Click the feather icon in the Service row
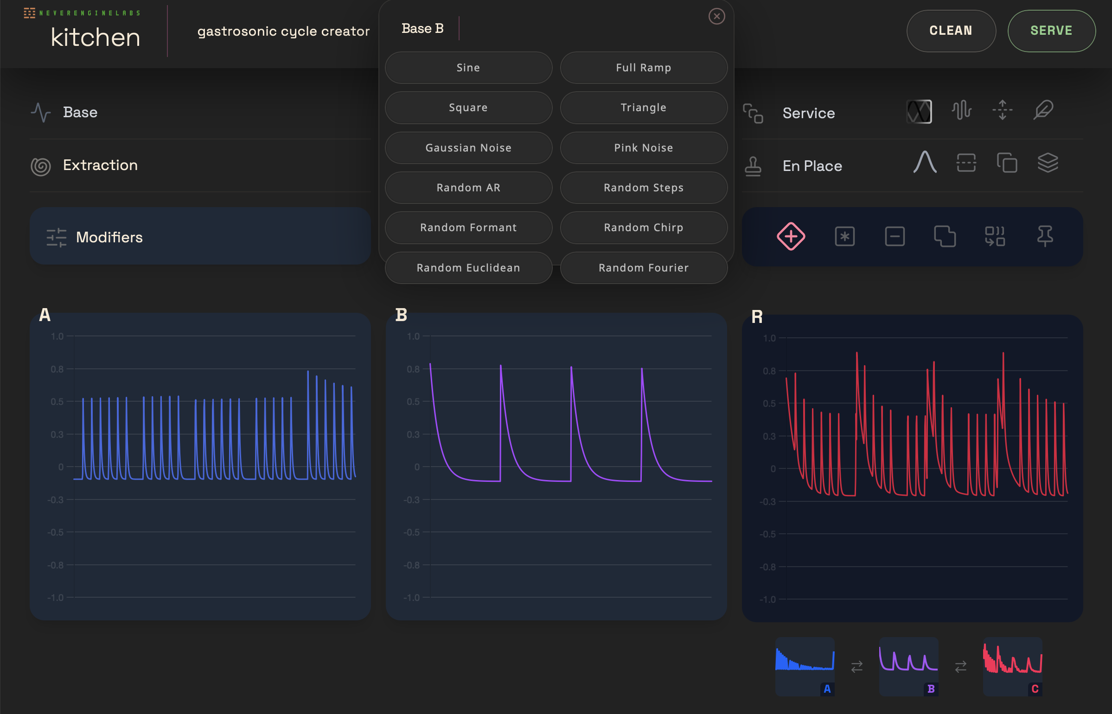Image resolution: width=1112 pixels, height=714 pixels. point(1043,110)
